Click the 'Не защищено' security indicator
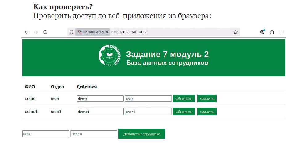This screenshot has width=301, height=147. pyautogui.click(x=93, y=32)
